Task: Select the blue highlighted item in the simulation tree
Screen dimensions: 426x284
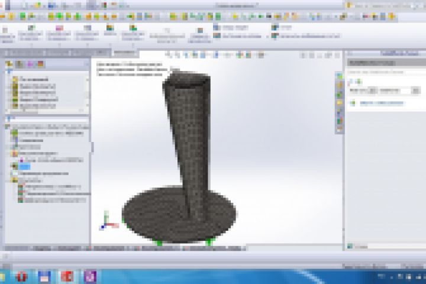Action: coord(24,166)
